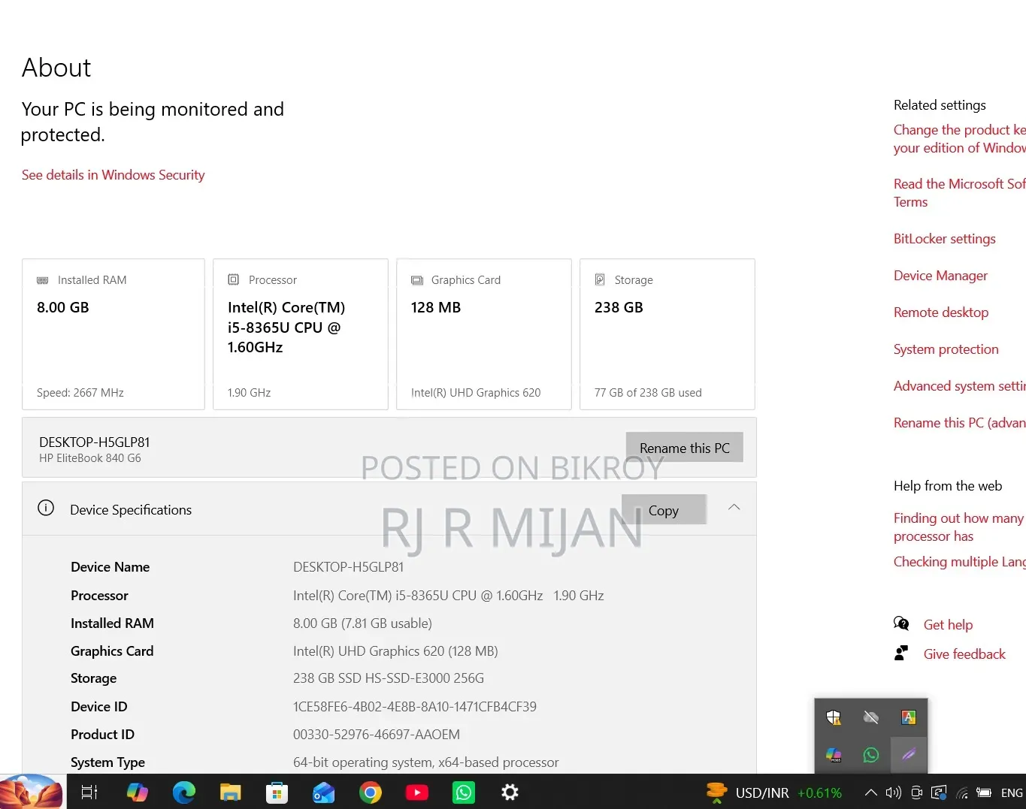
Task: Open Task View from the taskbar
Action: click(89, 792)
